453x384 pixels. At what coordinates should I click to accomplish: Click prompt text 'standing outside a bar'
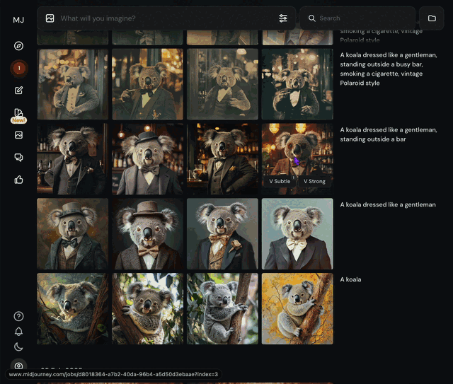point(373,139)
